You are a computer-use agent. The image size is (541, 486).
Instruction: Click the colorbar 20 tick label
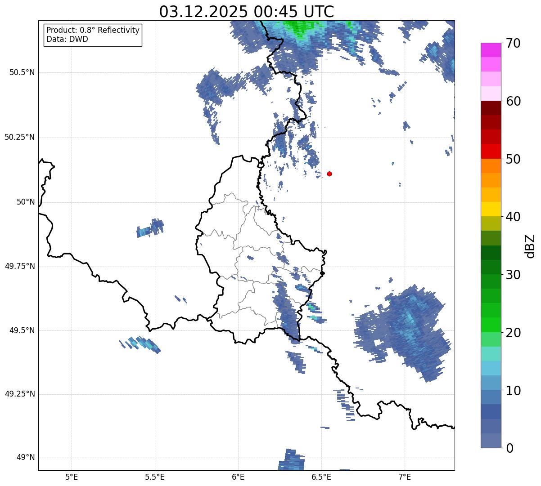coord(513,333)
